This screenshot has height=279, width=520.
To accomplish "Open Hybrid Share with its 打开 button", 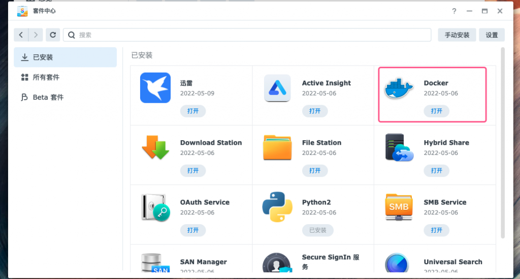I will click(x=436, y=171).
